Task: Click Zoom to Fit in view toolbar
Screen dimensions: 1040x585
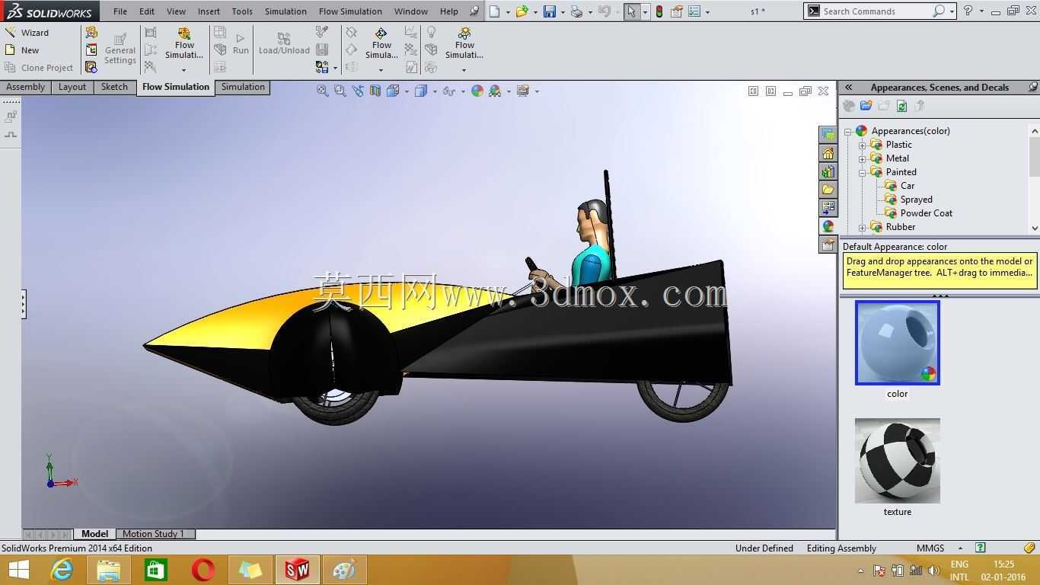Action: (x=323, y=91)
